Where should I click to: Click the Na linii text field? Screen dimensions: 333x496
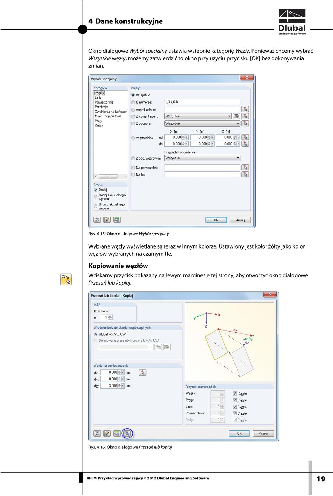[x=202, y=174]
